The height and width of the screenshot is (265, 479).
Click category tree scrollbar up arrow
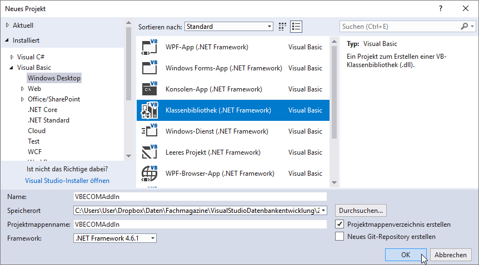(x=128, y=23)
